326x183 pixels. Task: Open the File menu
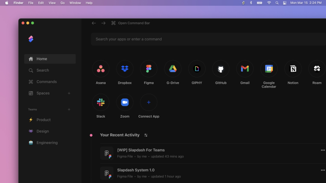[31, 3]
